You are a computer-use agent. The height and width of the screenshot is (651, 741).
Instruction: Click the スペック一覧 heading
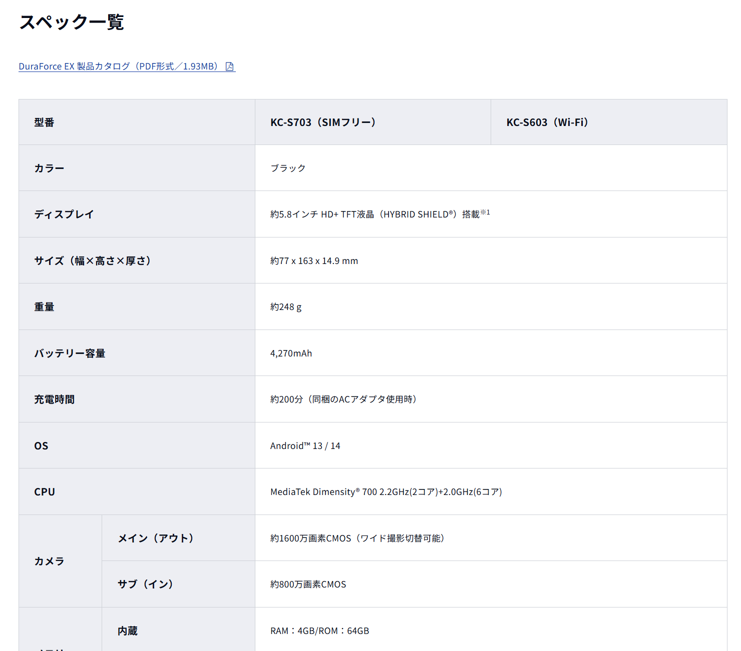pos(72,22)
